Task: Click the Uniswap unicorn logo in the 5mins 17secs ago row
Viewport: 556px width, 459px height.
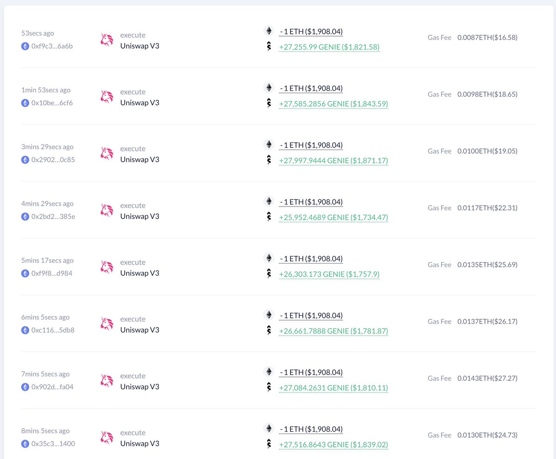Action: click(107, 267)
